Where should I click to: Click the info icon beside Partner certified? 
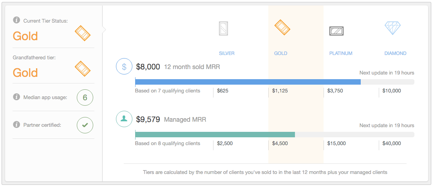[16, 125]
